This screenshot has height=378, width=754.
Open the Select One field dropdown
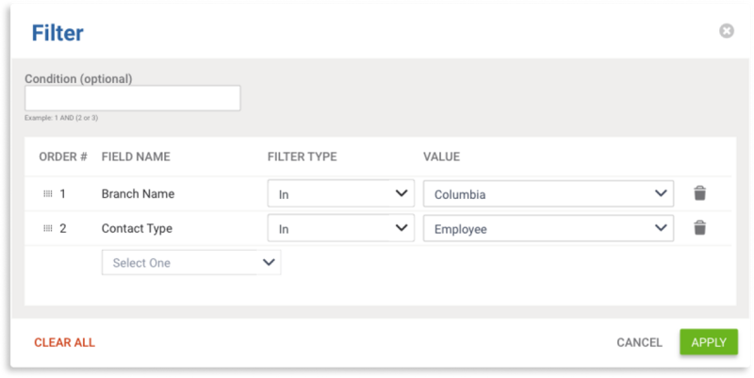pyautogui.click(x=191, y=263)
